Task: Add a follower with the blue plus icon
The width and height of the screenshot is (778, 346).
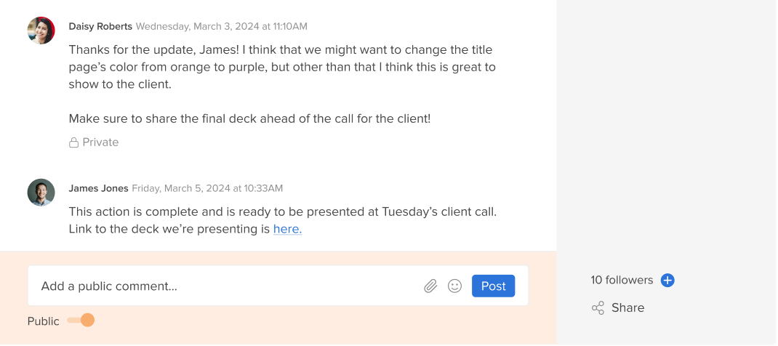Action: (x=667, y=280)
